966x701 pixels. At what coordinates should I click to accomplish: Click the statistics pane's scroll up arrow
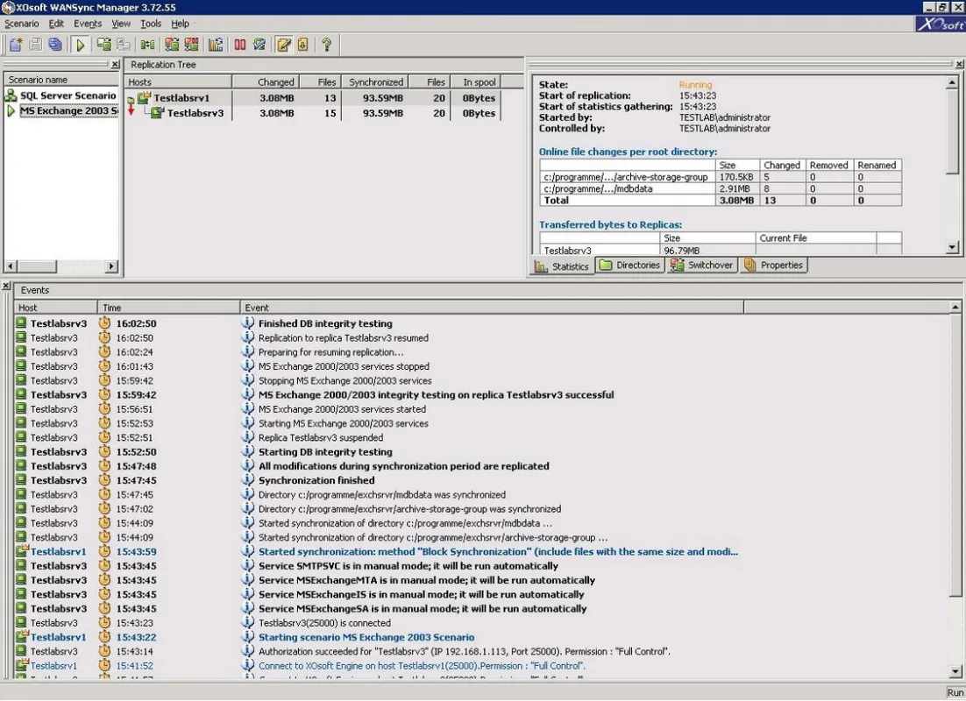(953, 81)
